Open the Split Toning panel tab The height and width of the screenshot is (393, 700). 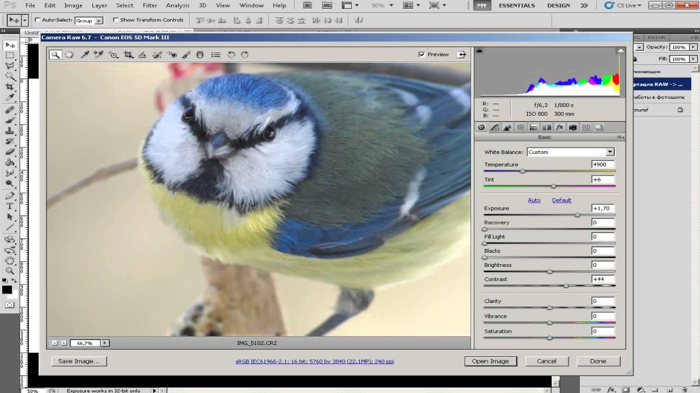[x=534, y=127]
